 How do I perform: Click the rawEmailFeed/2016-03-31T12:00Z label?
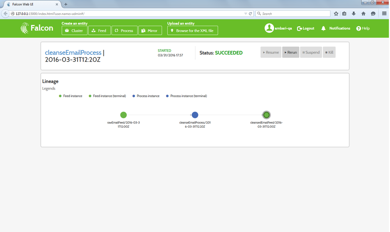[123, 125]
